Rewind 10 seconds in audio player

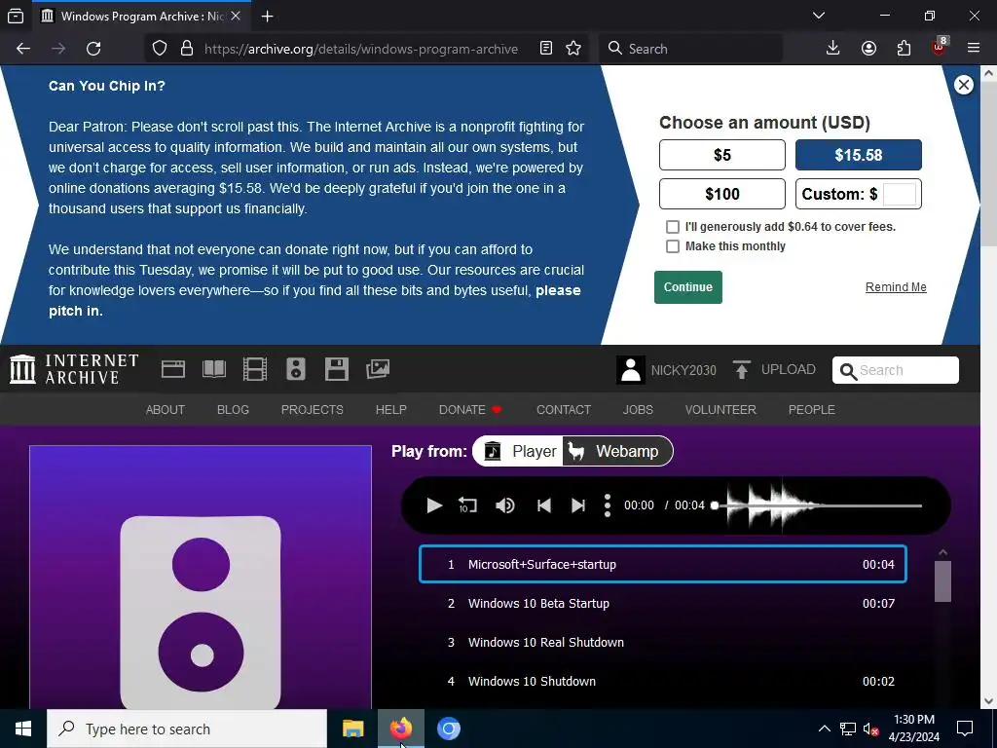click(x=467, y=505)
